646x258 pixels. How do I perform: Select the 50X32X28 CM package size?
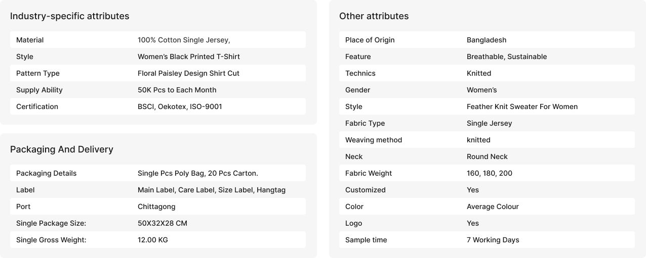(x=163, y=223)
